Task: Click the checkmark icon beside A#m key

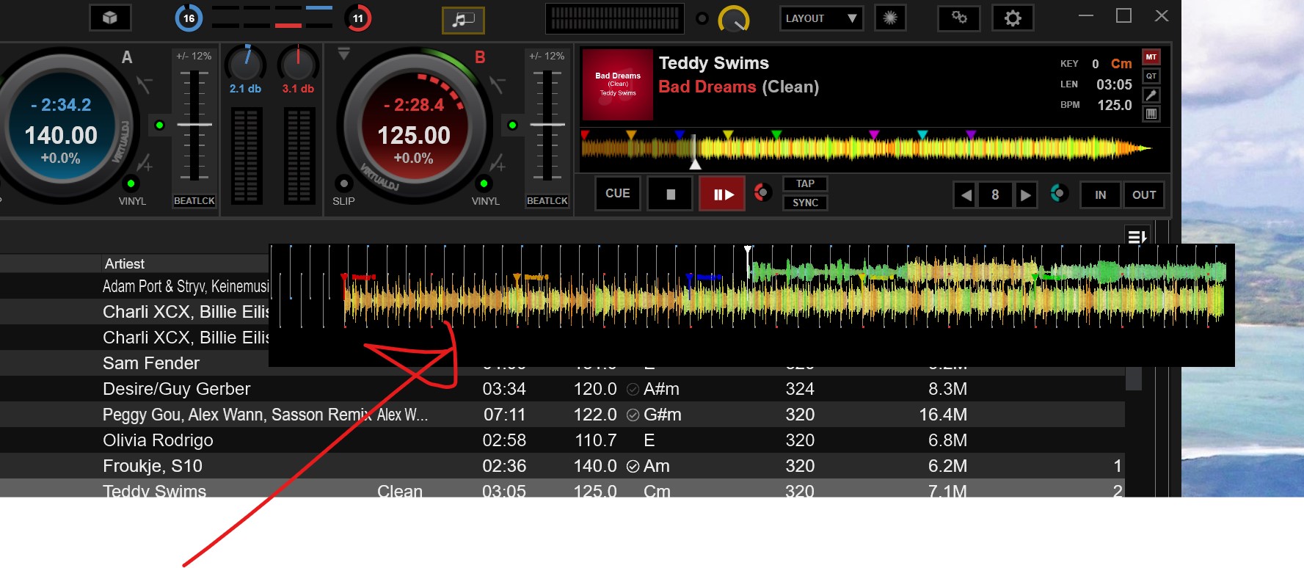Action: (x=633, y=389)
